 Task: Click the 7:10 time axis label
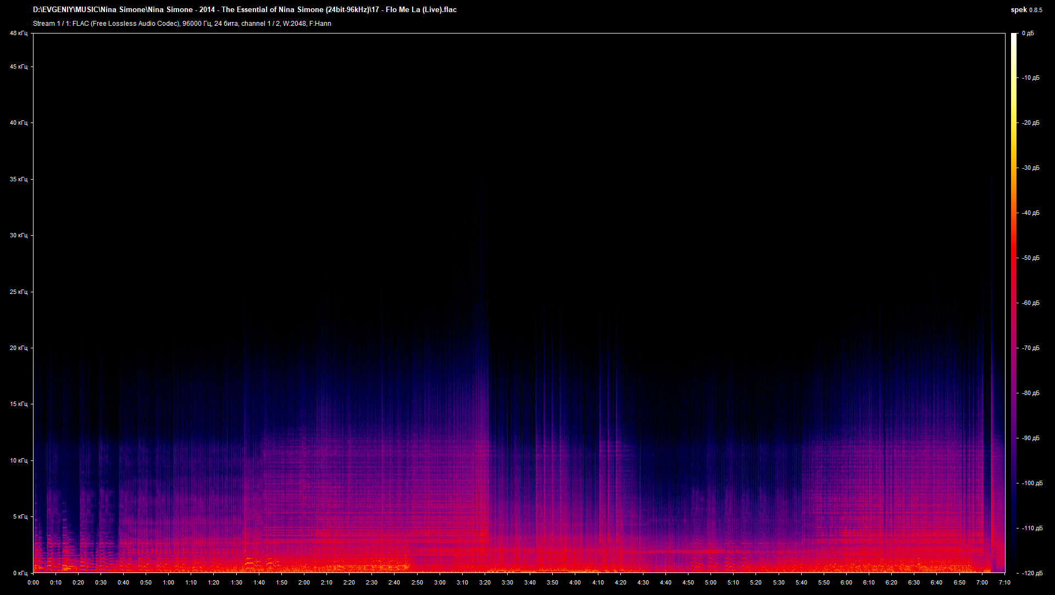click(x=1004, y=583)
